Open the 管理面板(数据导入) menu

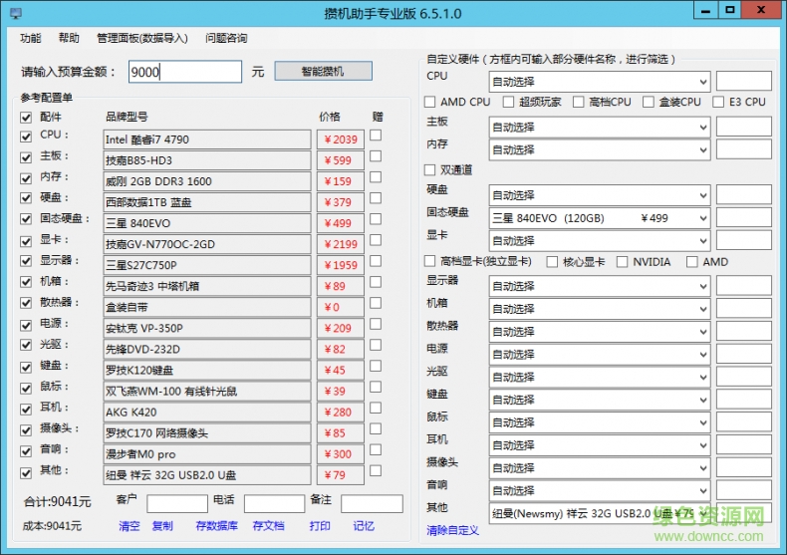[x=141, y=39]
